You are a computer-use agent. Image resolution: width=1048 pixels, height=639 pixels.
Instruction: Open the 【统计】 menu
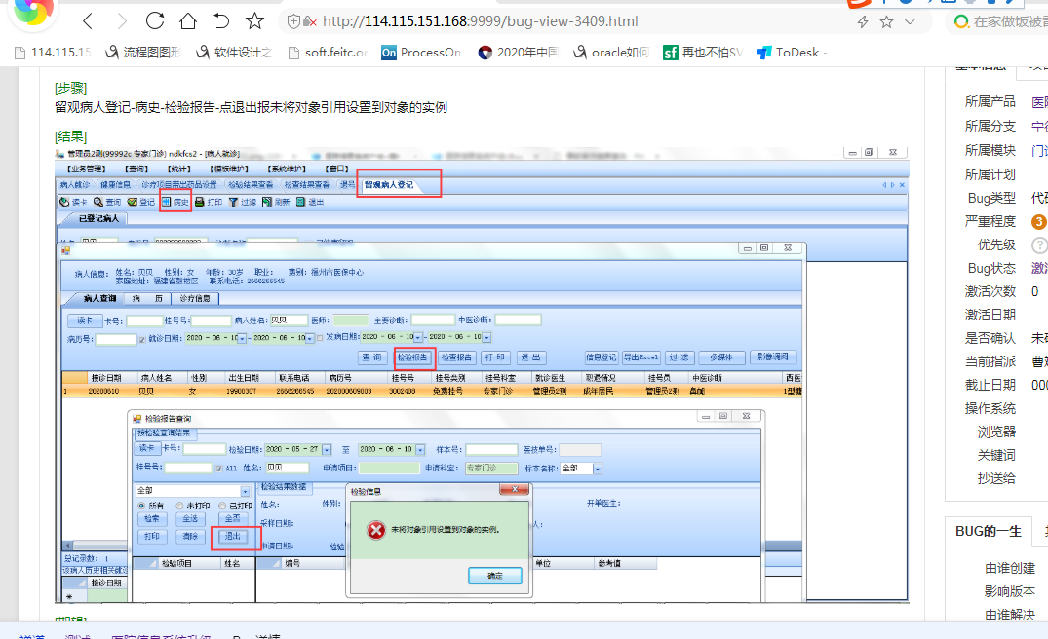(x=178, y=169)
